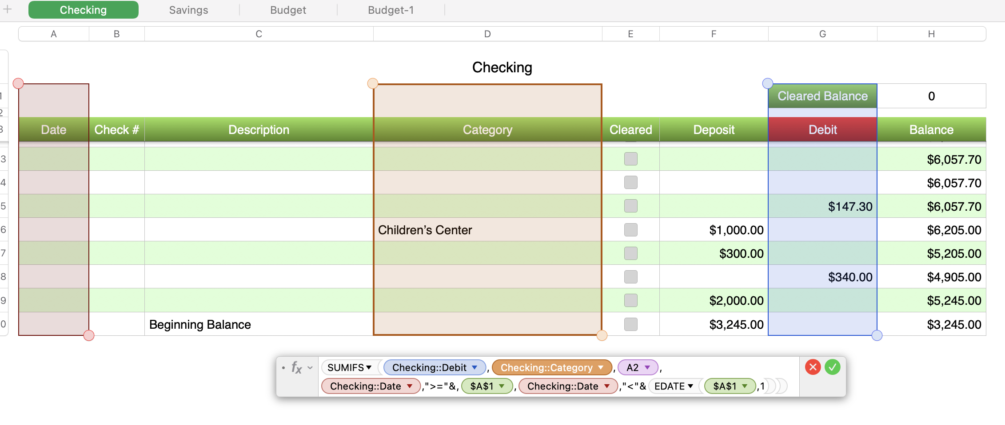Click top-left handle of the Debit range

point(767,83)
